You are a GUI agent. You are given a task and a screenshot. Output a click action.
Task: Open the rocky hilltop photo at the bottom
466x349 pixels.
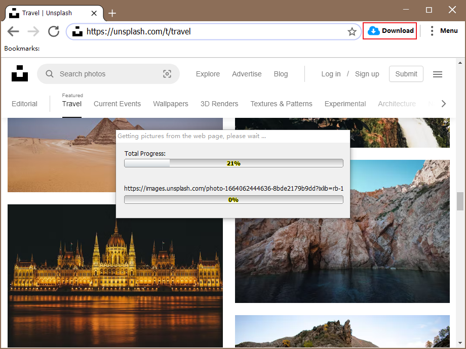tap(342, 331)
